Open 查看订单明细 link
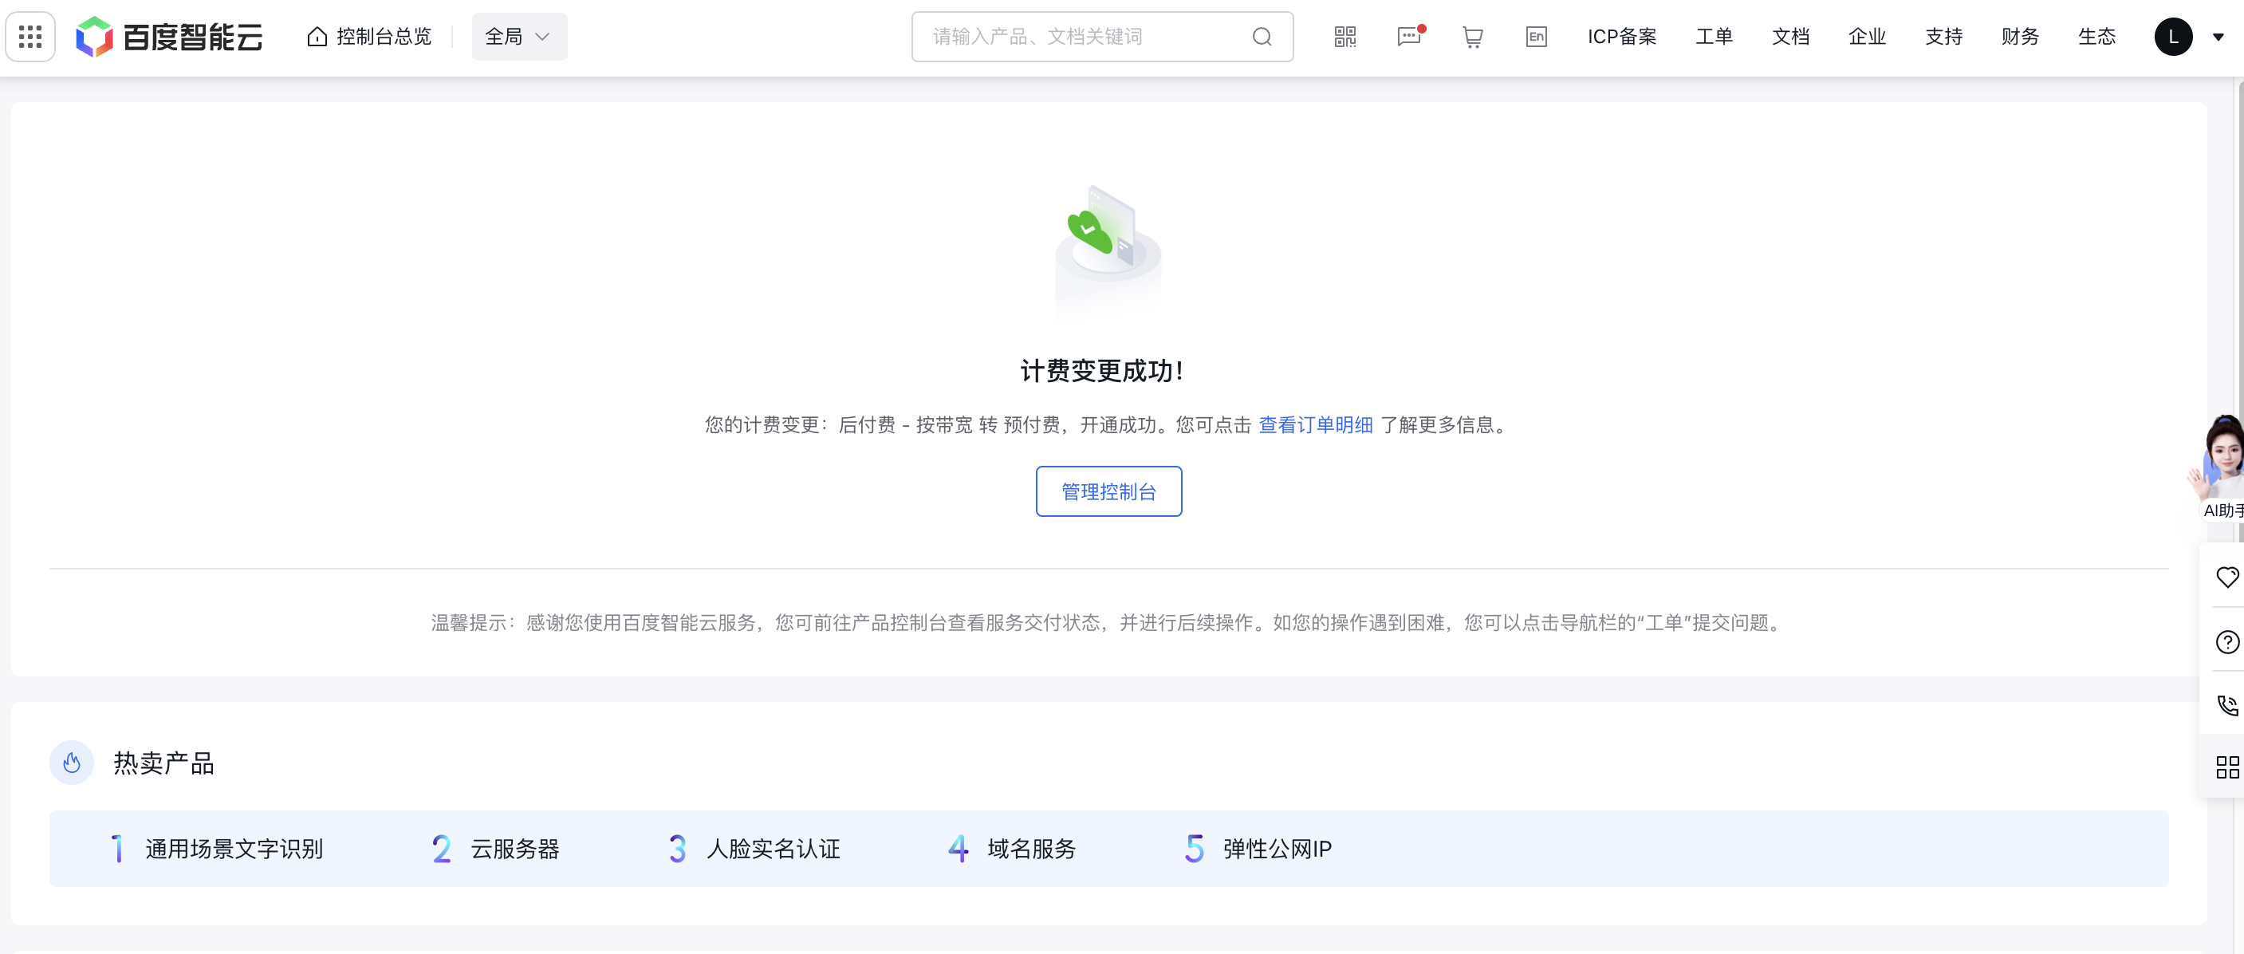Screen dimensions: 2244x954 [x=1314, y=425]
